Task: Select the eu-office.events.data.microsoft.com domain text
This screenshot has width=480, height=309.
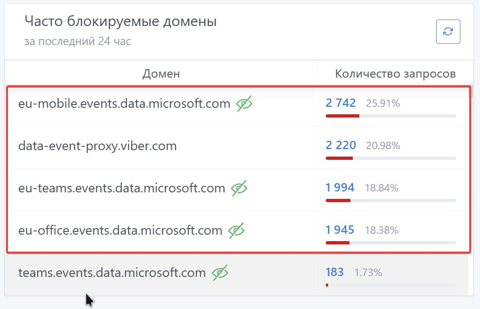Action: pos(120,230)
